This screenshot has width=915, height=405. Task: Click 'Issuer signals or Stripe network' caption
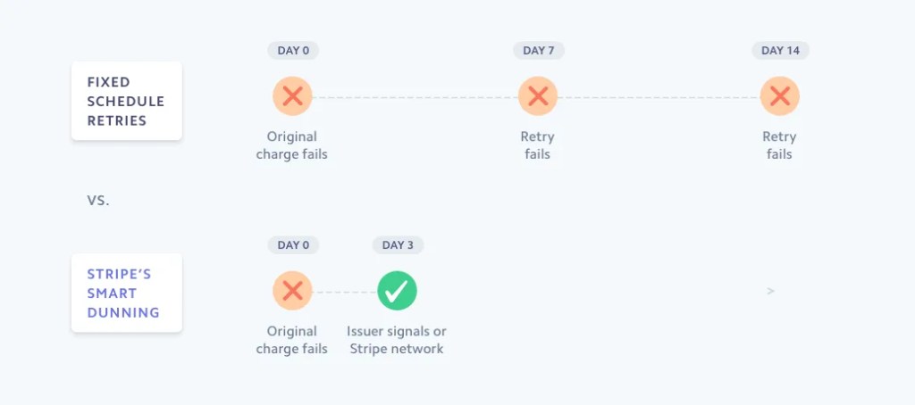[x=397, y=340]
